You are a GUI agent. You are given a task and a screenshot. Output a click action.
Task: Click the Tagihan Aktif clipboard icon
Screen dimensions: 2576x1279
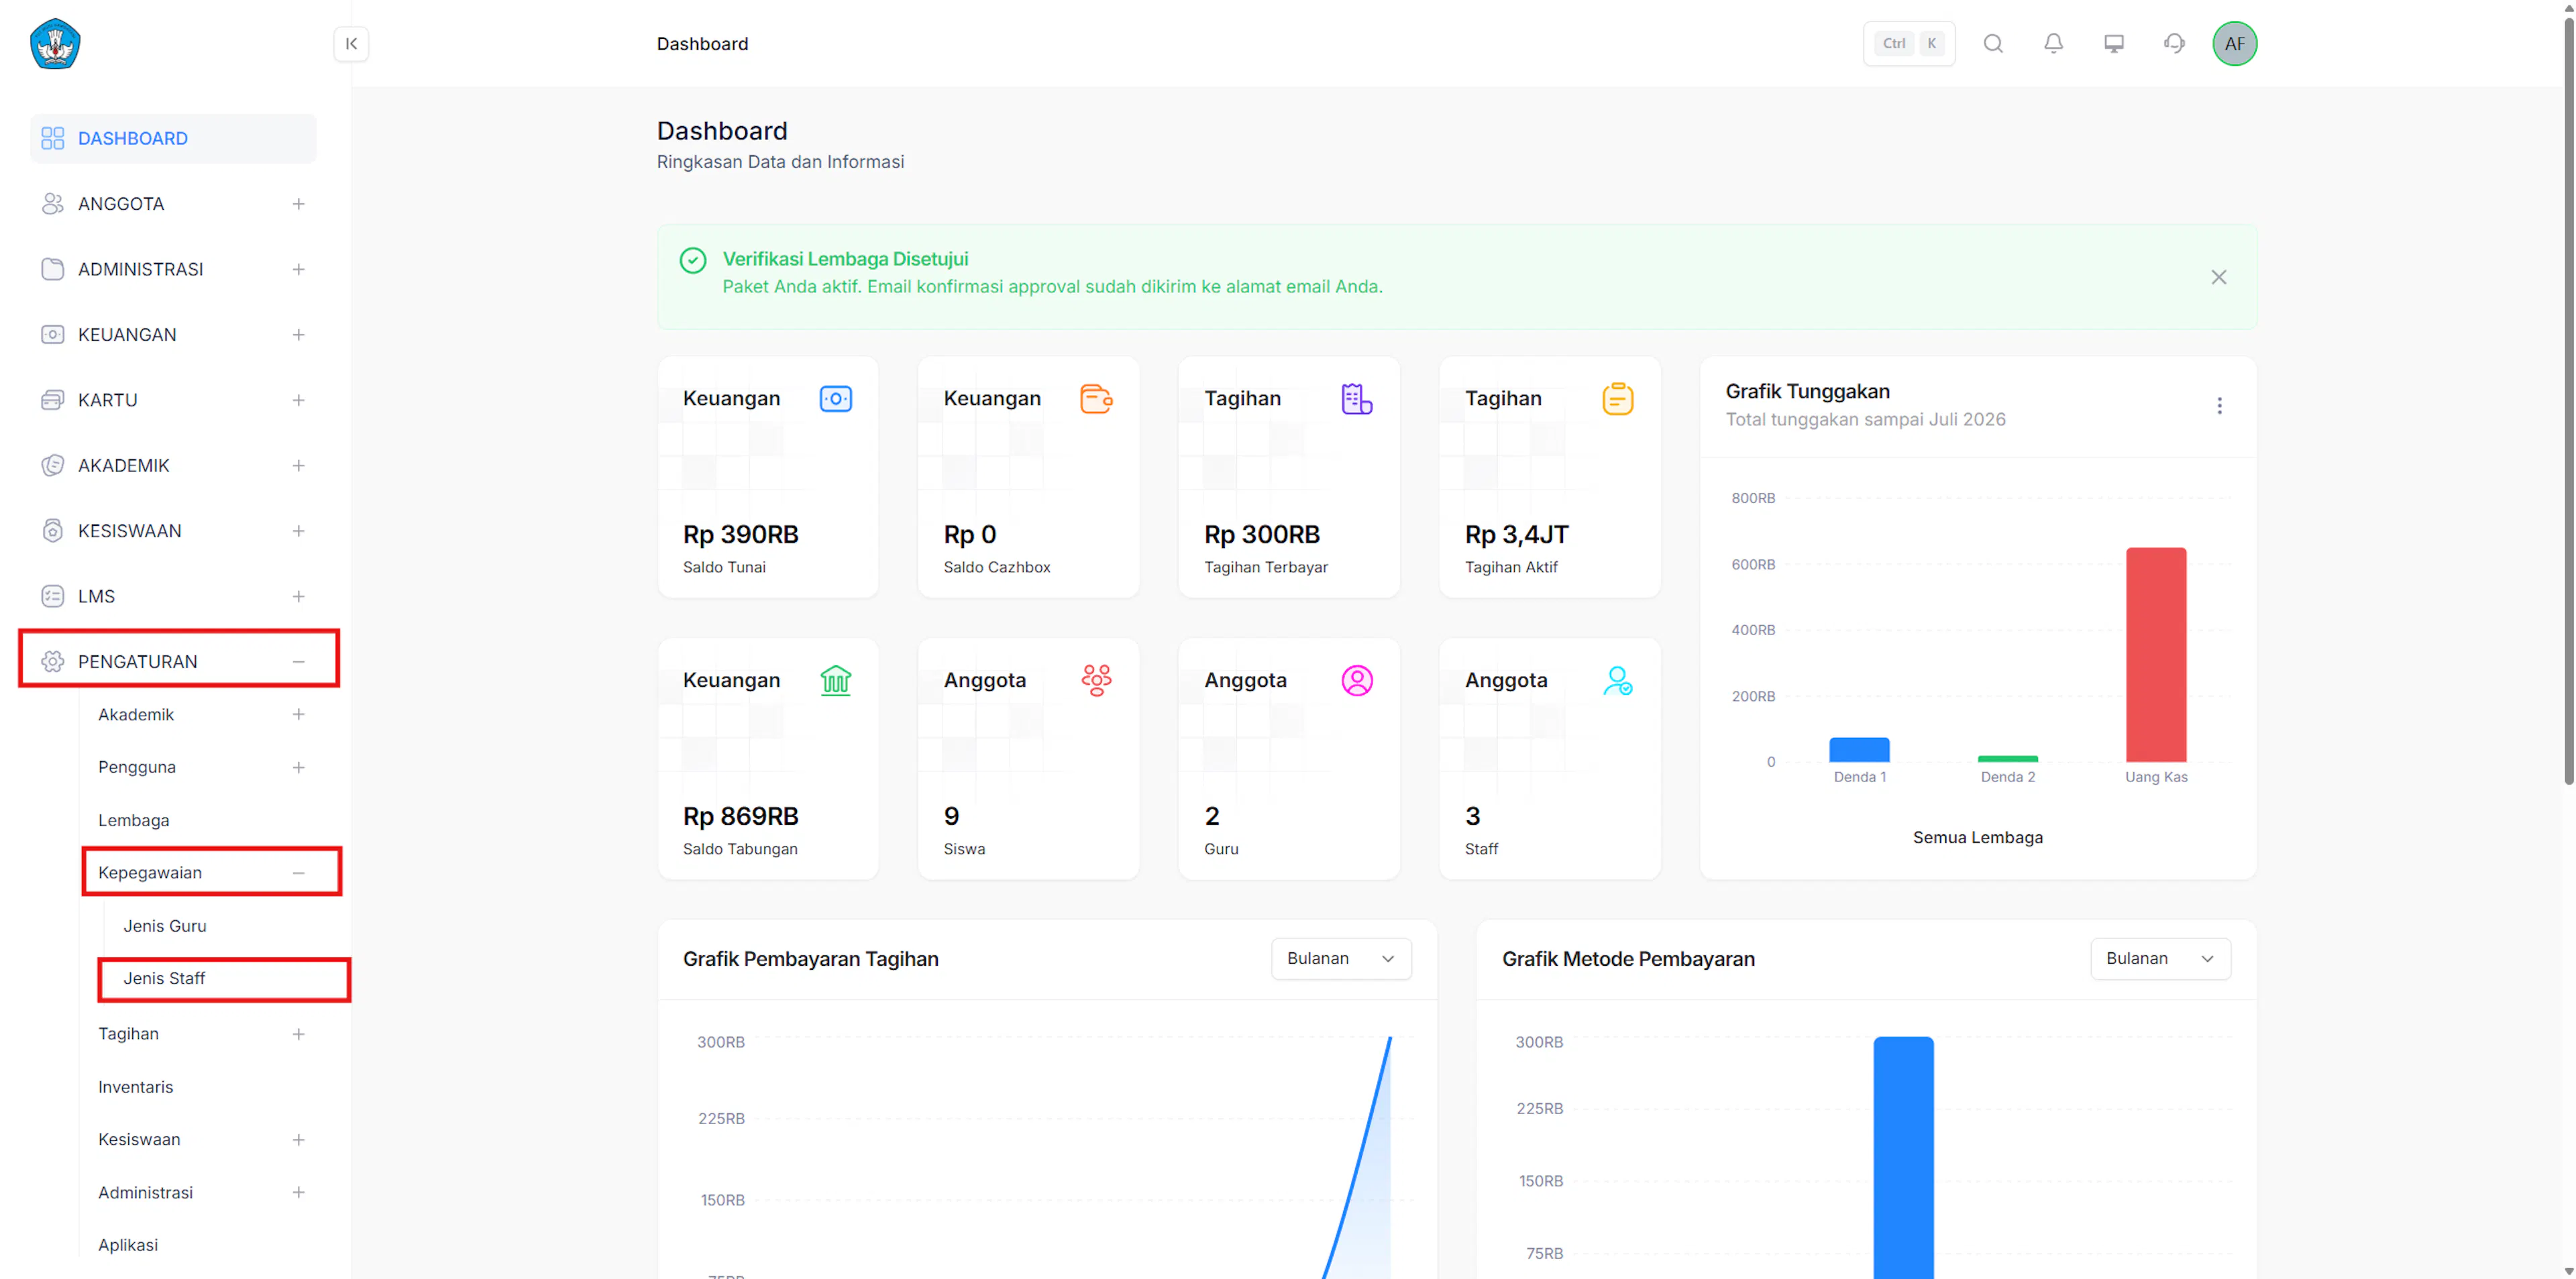click(x=1618, y=399)
